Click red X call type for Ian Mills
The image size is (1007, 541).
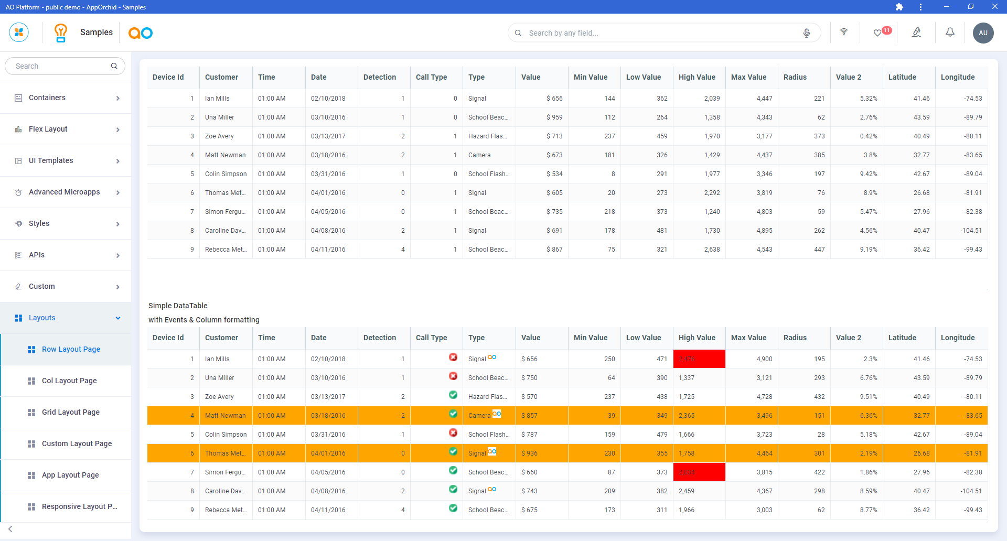[x=453, y=358]
